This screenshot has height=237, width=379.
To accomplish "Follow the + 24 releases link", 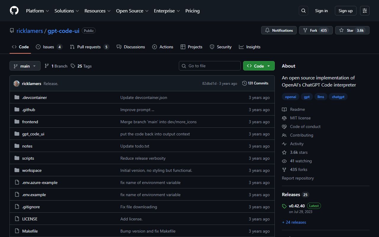I will [x=294, y=222].
